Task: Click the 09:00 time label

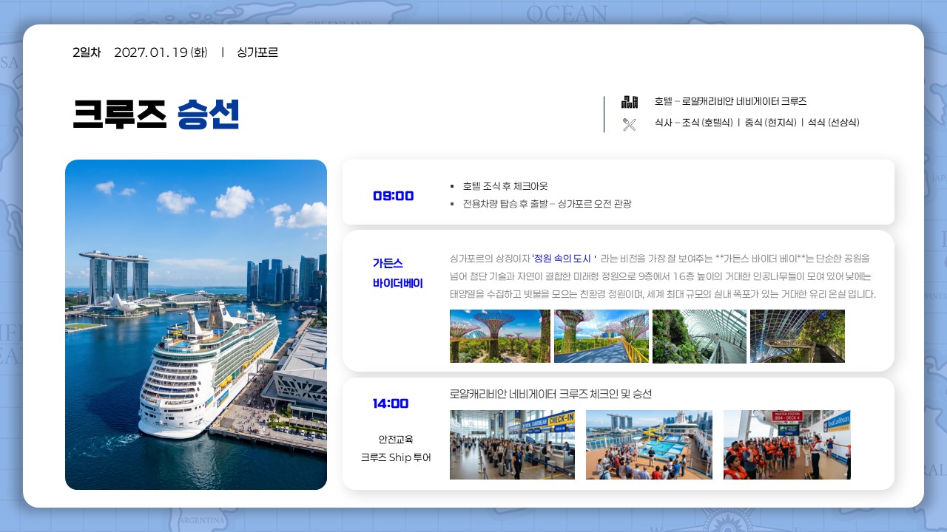Action: [394, 196]
